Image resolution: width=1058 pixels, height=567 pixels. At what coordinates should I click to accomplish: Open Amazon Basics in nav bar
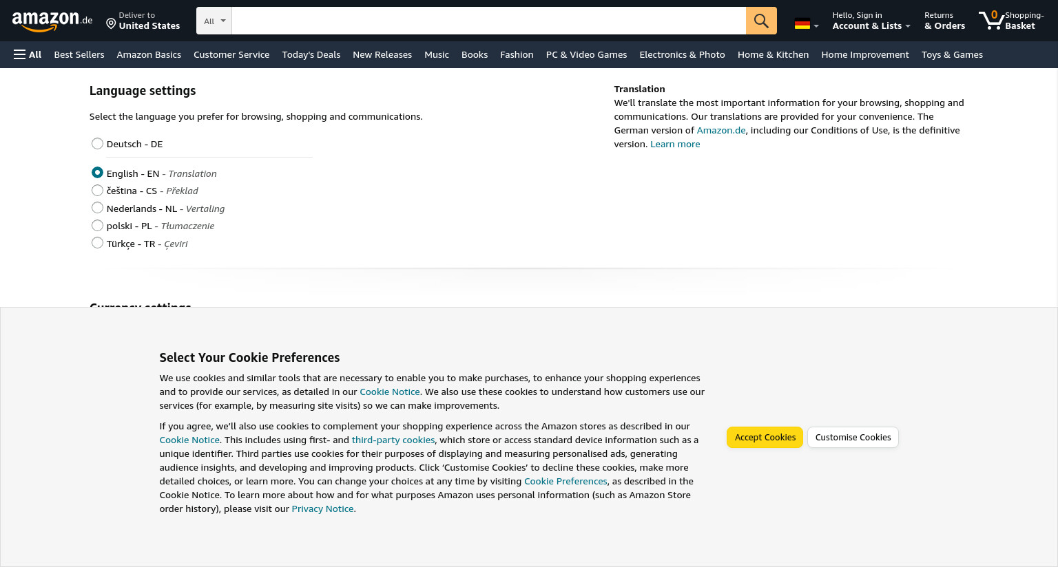[149, 54]
